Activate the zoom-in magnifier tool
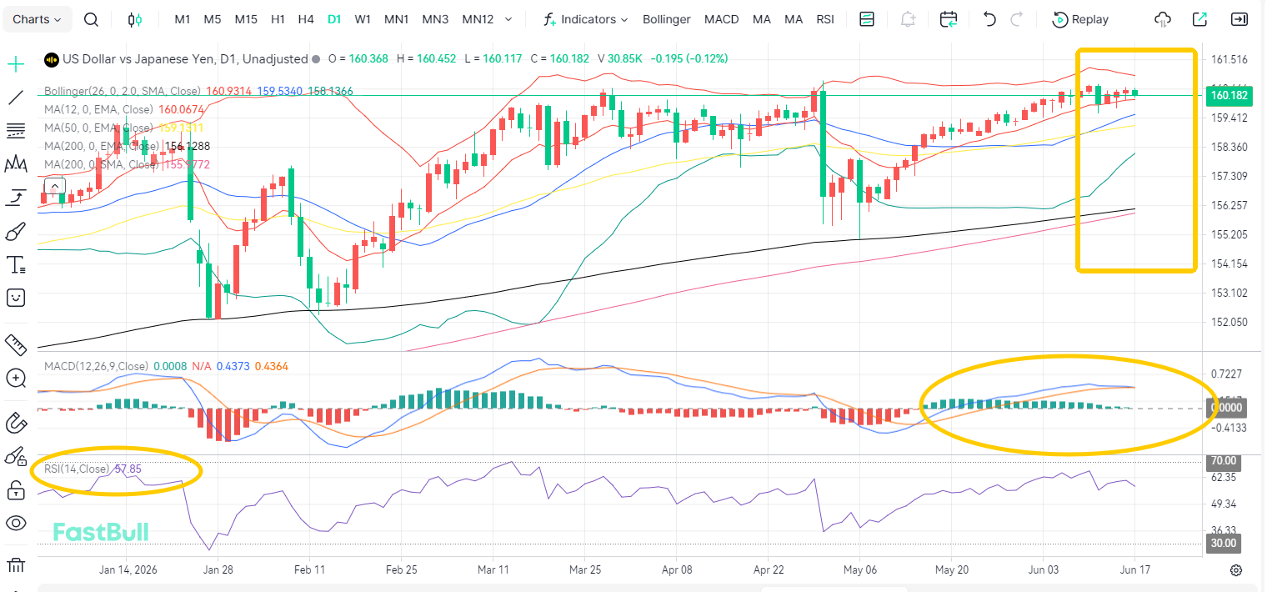The width and height of the screenshot is (1267, 592). click(15, 378)
